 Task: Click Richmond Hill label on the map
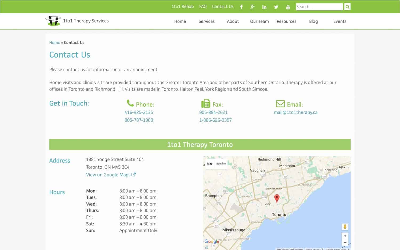tap(269, 159)
